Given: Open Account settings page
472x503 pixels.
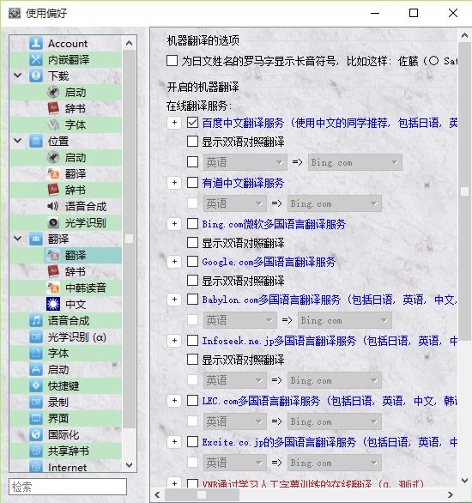Looking at the screenshot, I should [x=68, y=43].
